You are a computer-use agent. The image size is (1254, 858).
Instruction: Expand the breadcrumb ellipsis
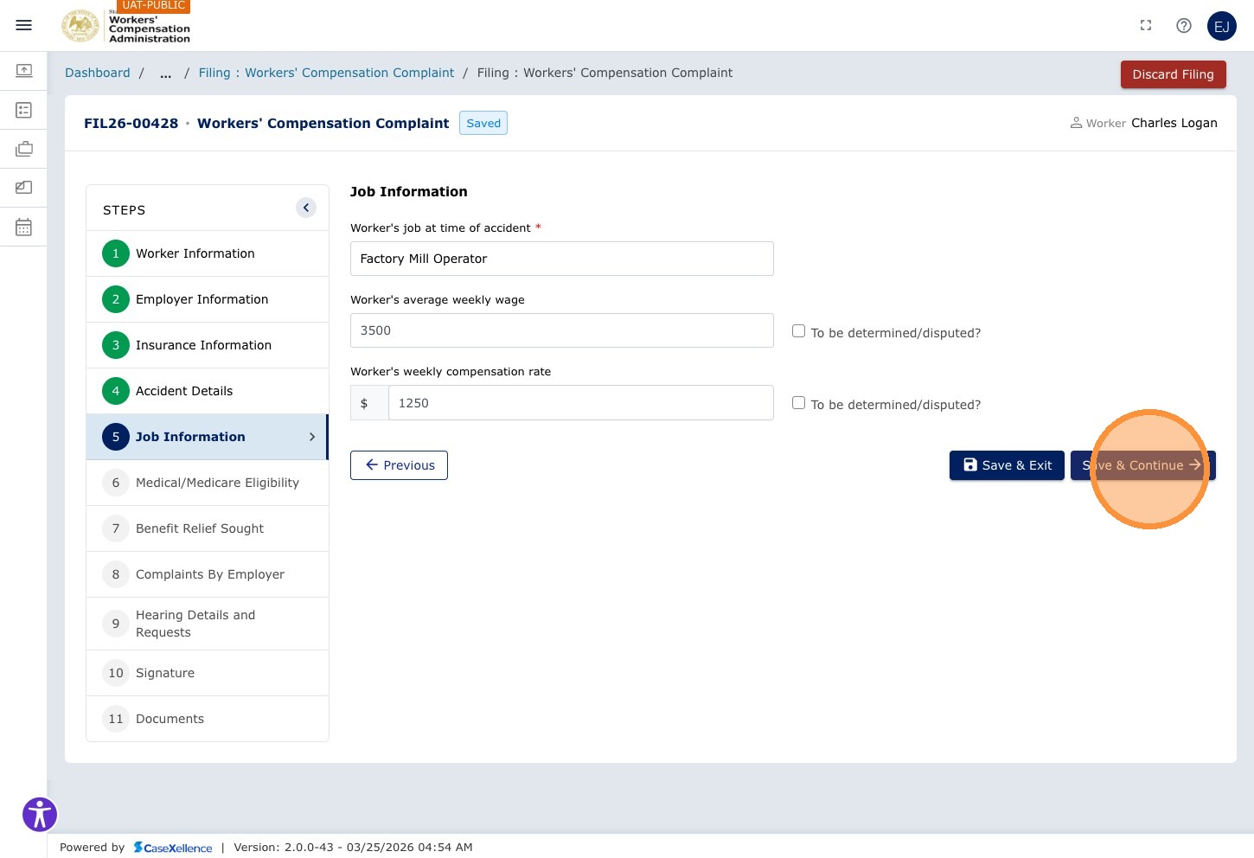tap(165, 74)
